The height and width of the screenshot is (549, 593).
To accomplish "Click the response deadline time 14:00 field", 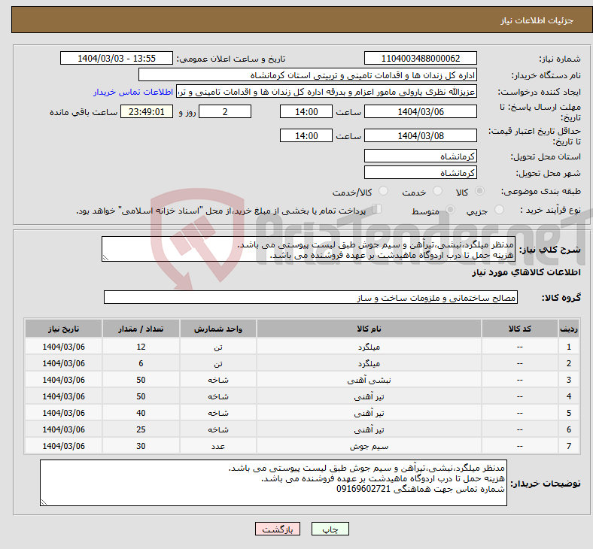I will point(306,111).
